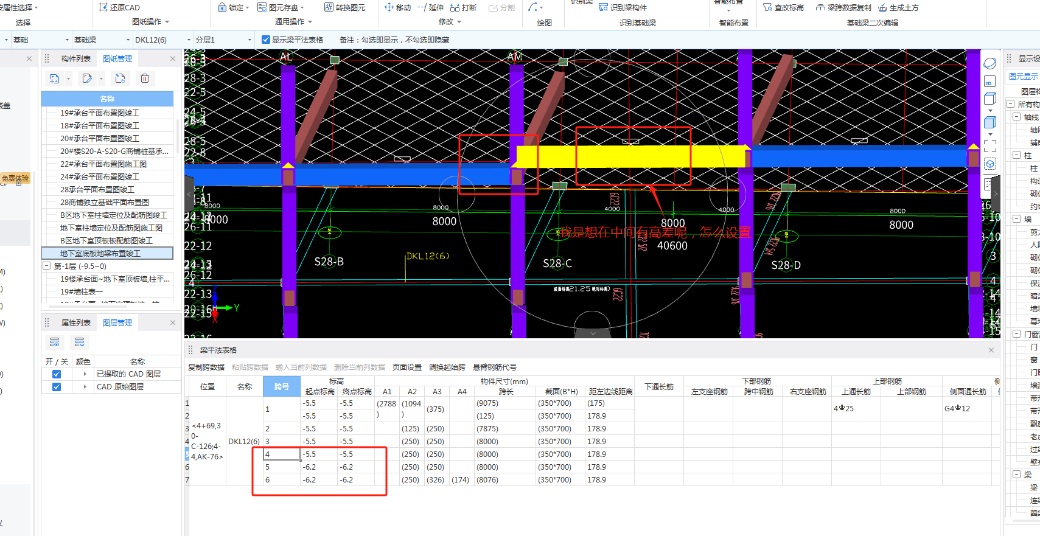
Task: Switch to the 图层管理 tab
Action: [117, 323]
